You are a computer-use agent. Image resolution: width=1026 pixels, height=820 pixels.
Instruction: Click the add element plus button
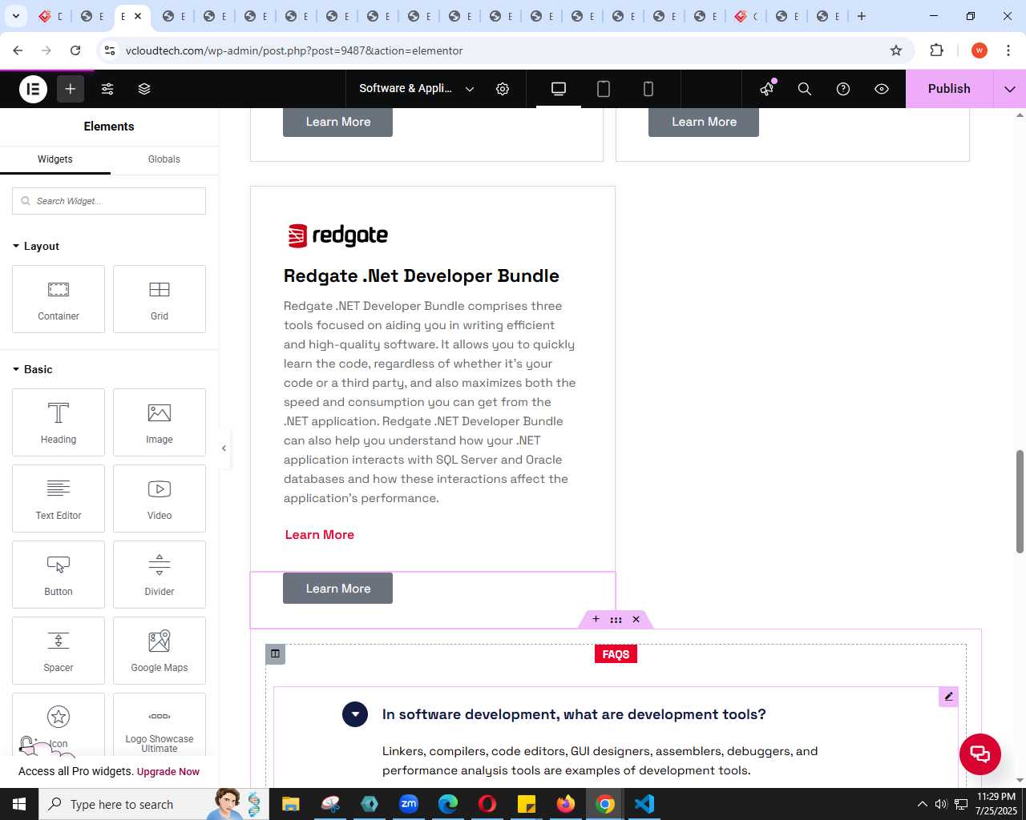pyautogui.click(x=71, y=89)
